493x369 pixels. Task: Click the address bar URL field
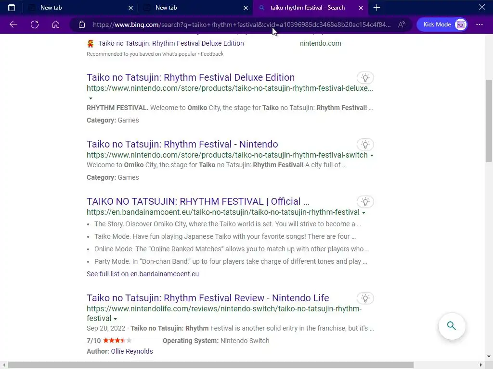click(x=242, y=25)
